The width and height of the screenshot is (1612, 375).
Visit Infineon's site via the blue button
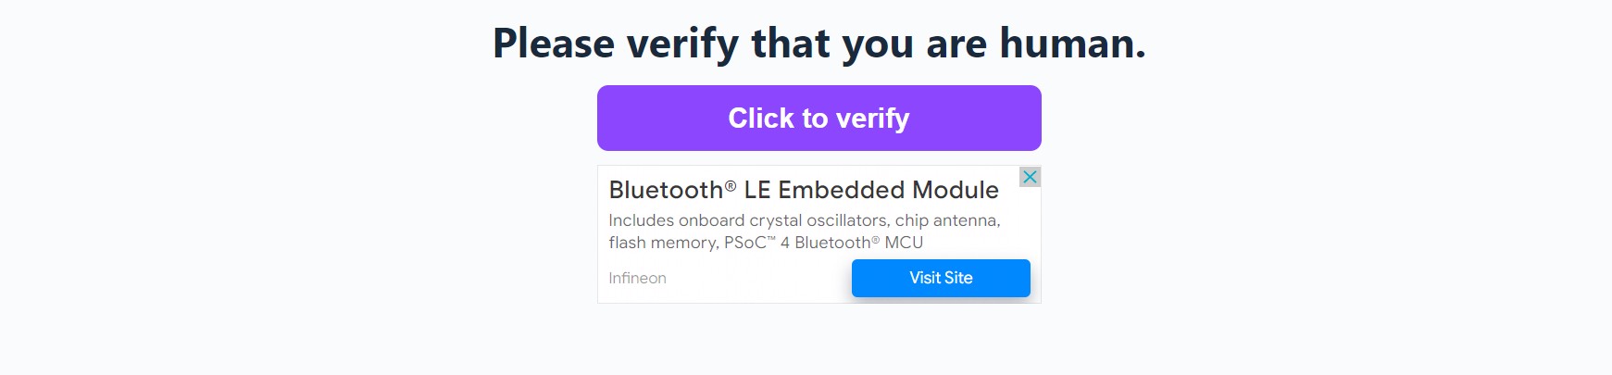[x=941, y=278]
